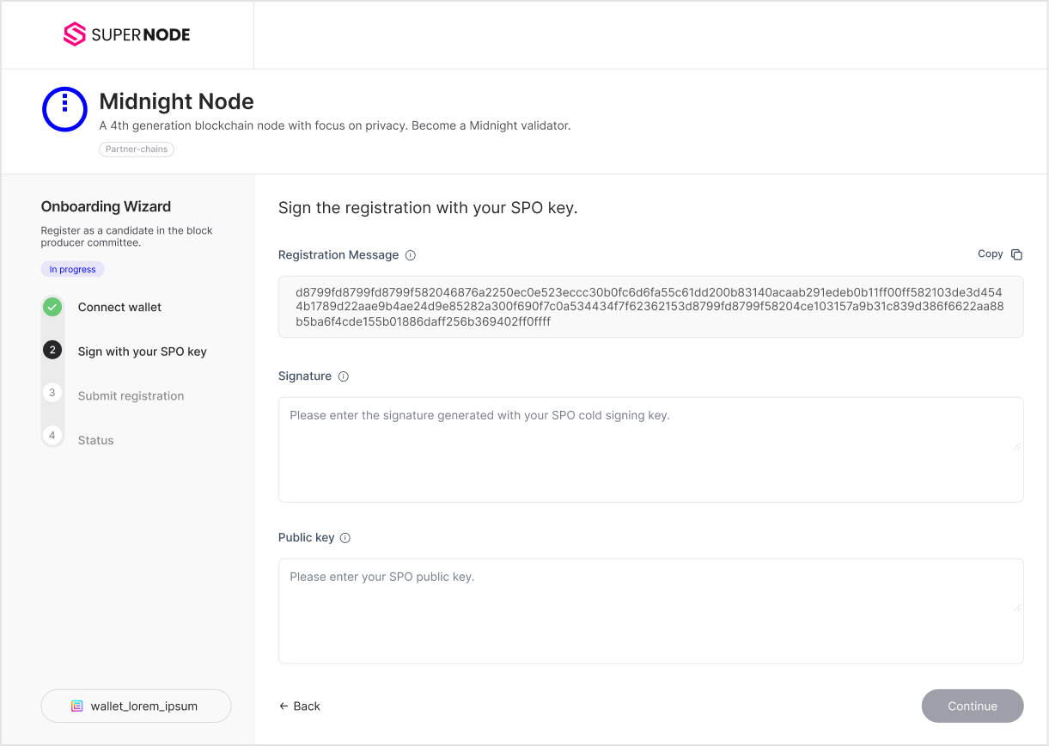Select step 4 Status number circle
Image resolution: width=1049 pixels, height=746 pixels.
click(x=52, y=437)
